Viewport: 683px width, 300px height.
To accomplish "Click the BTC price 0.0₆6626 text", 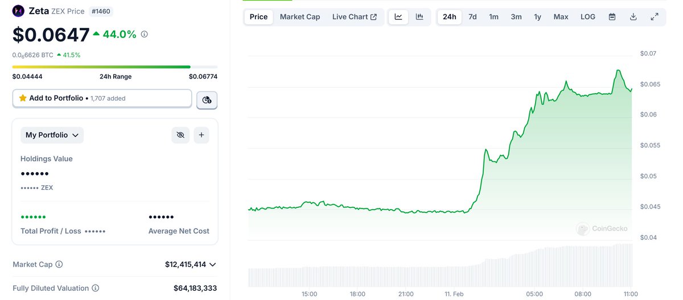I will 33,55.
